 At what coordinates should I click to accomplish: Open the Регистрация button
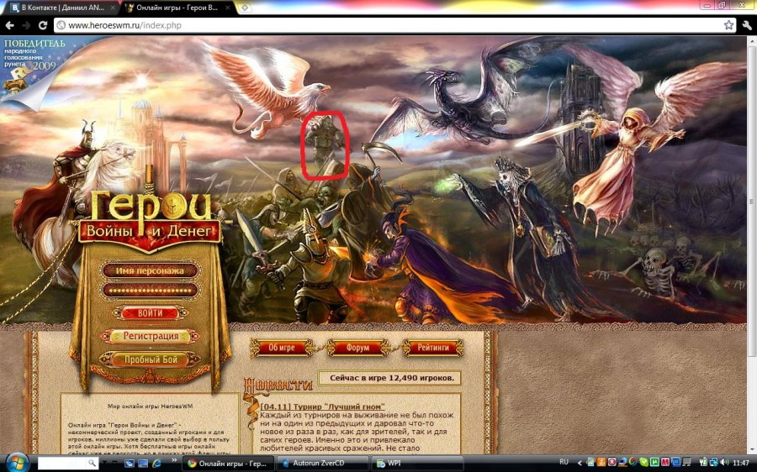[x=151, y=336]
